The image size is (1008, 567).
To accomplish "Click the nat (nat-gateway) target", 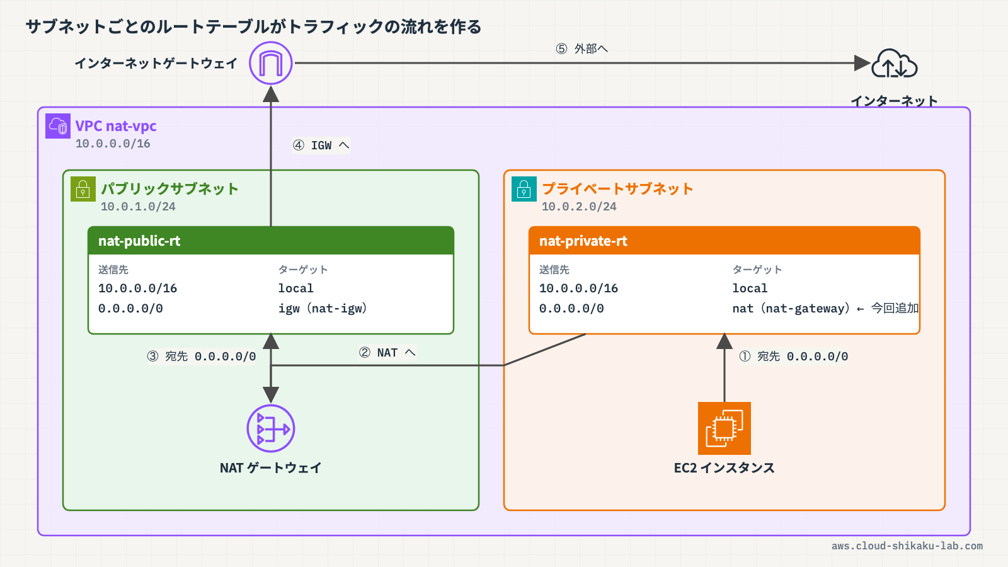I will (791, 309).
